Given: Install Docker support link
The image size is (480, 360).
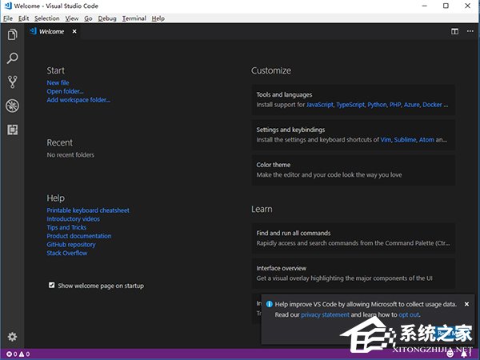Looking at the screenshot, I should [x=432, y=105].
